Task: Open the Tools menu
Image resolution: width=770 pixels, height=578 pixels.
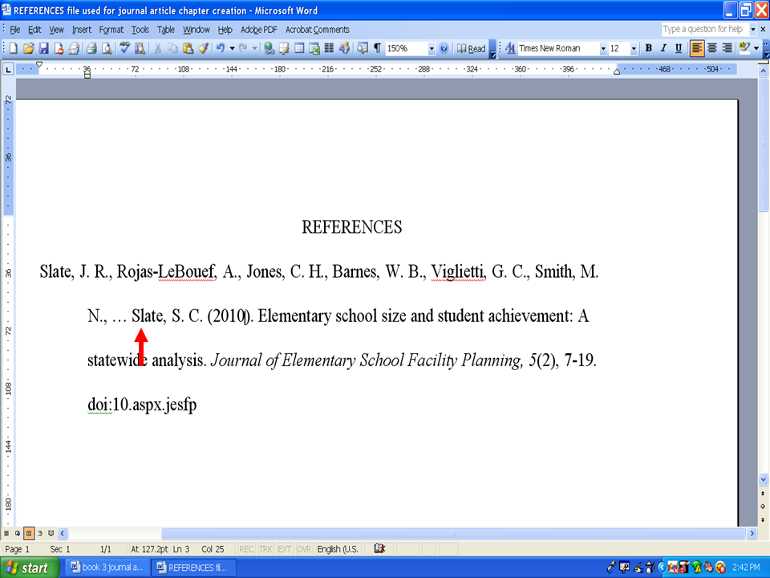Action: (x=140, y=30)
